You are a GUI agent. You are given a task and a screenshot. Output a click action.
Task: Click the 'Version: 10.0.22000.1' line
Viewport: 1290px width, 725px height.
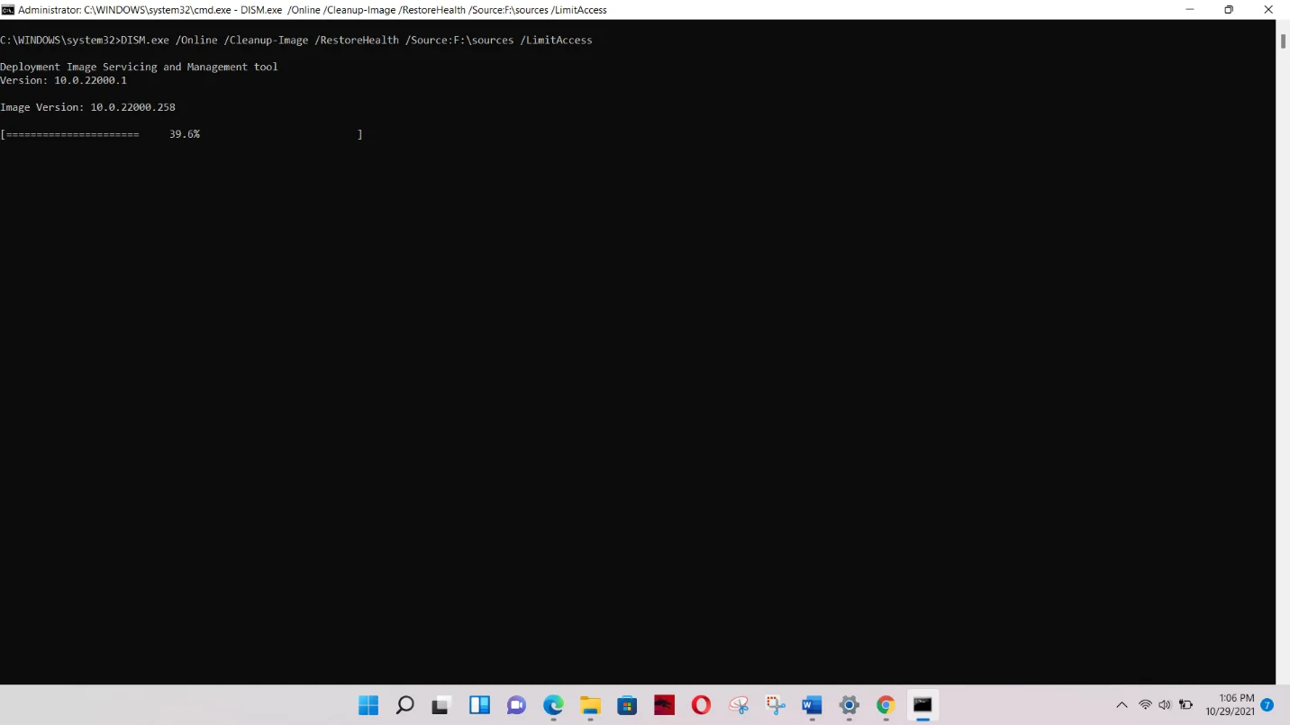tap(63, 80)
